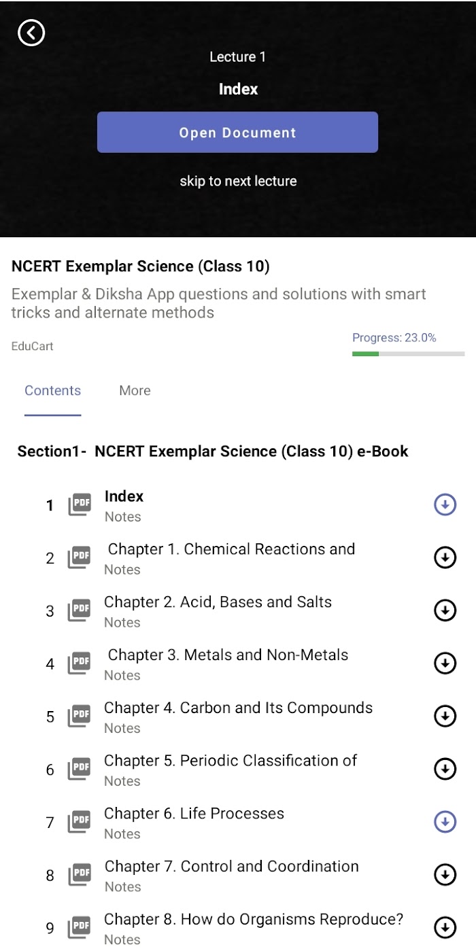
Task: Tap the back arrow icon
Action: point(31,33)
